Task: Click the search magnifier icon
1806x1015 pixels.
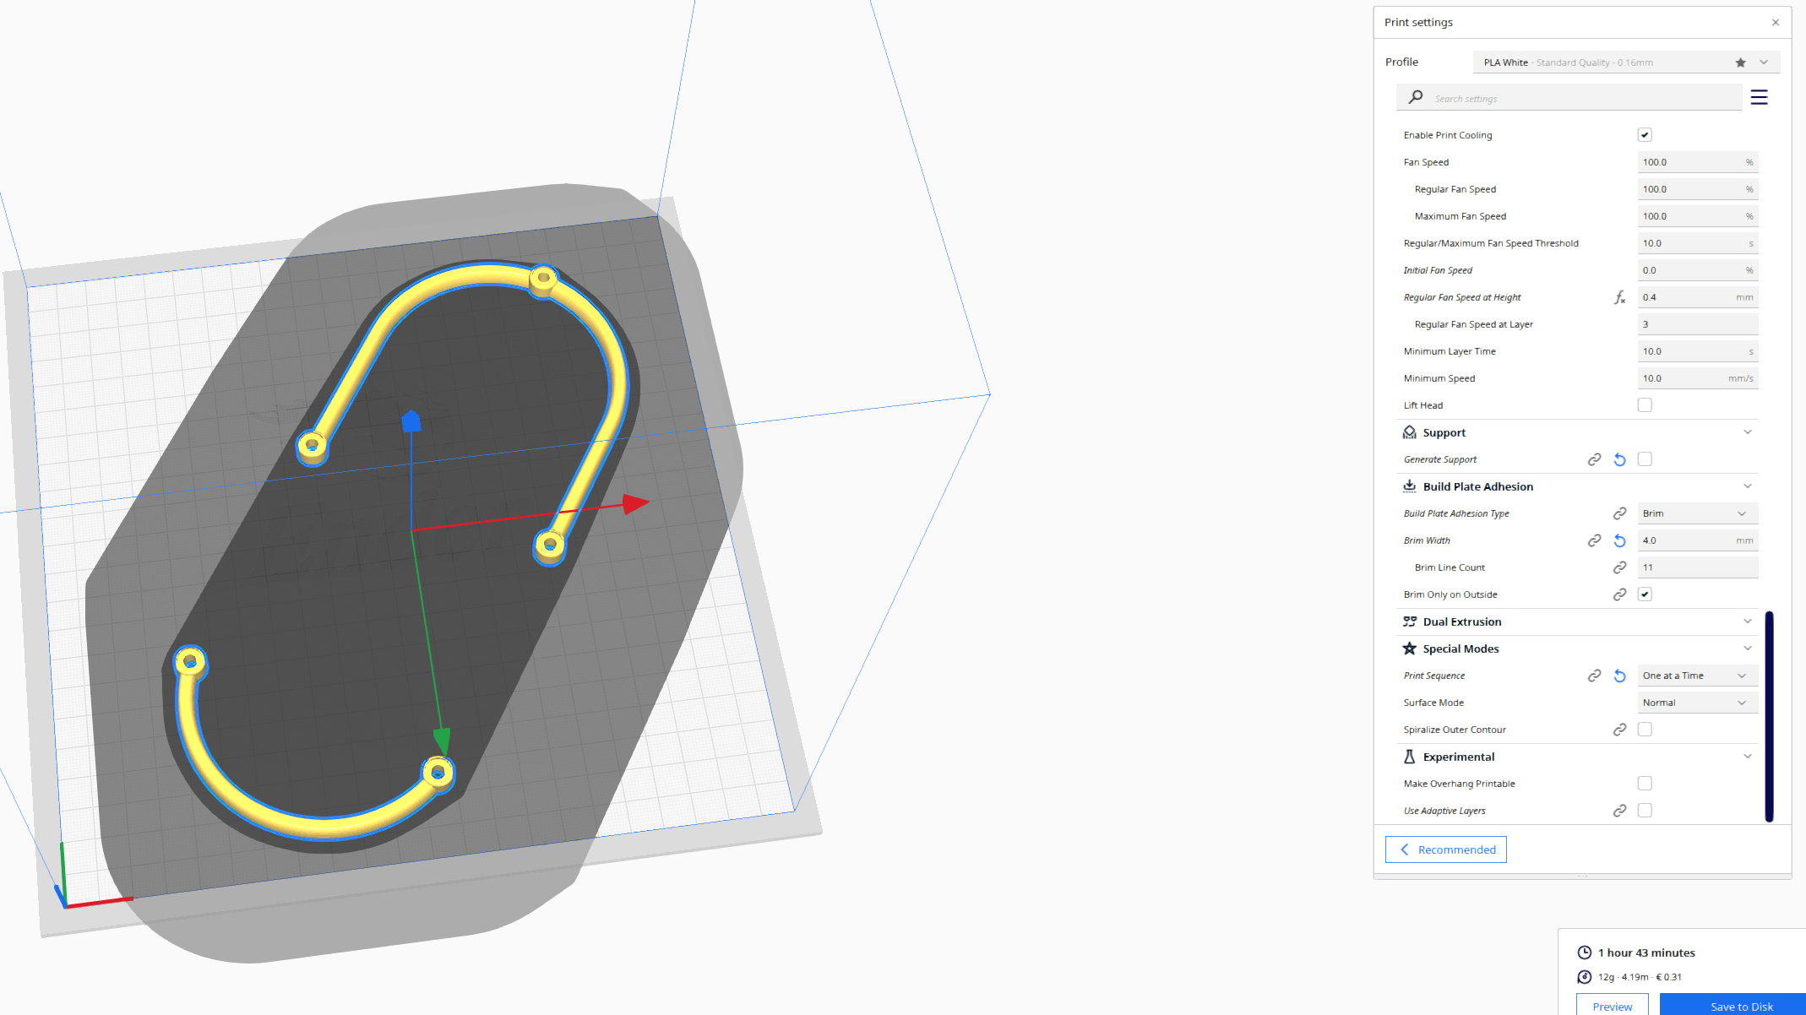Action: tap(1415, 97)
